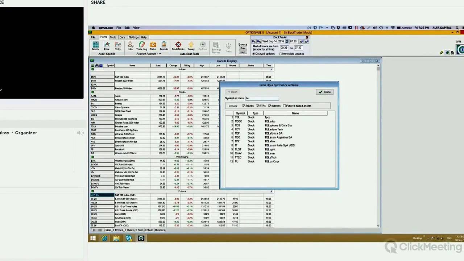Collapse the Indices section in Quotes Display

tap(92, 69)
